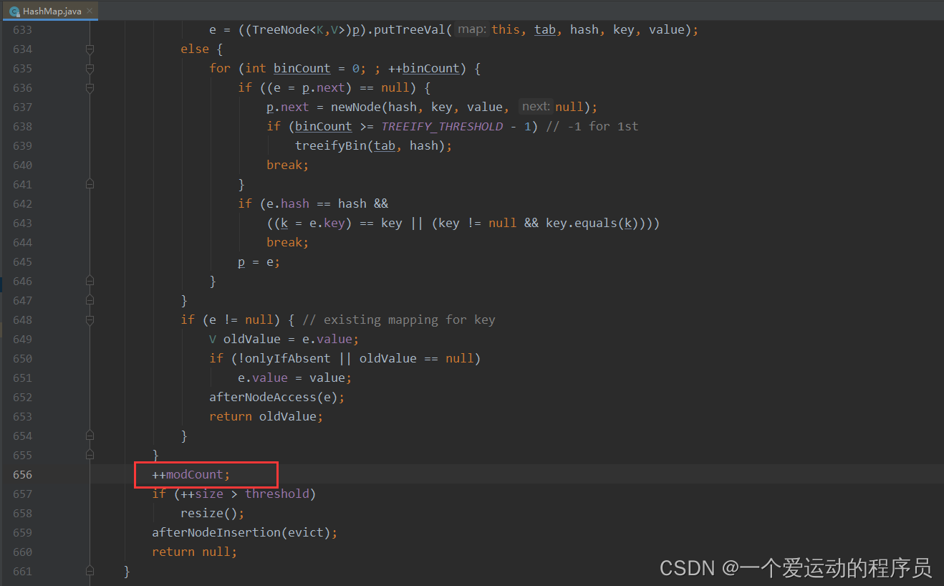Click 'key.equals(k)' on line 643
Viewport: 944px width, 586px height.
pos(592,223)
